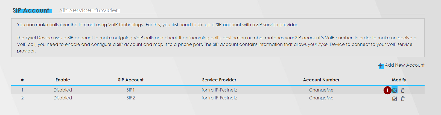Click the Enable column header
441x115 pixels.
63,80
